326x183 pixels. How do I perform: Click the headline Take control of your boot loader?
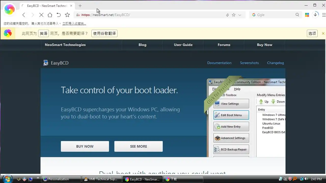click(x=119, y=90)
